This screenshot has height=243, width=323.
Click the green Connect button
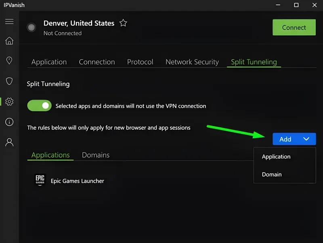(x=294, y=27)
